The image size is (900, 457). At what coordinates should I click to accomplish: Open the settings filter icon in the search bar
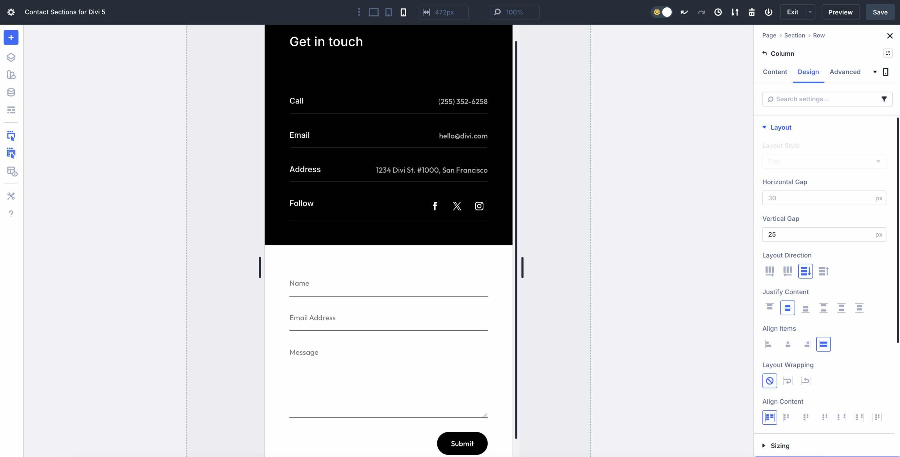coord(884,99)
